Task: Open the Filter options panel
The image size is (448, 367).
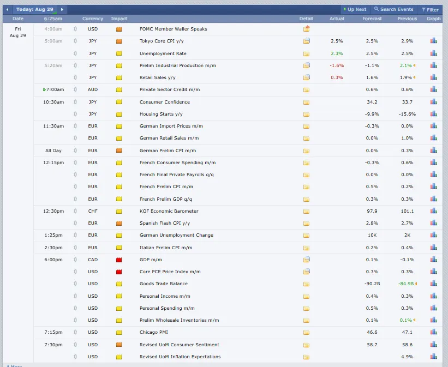Action: 430,9
